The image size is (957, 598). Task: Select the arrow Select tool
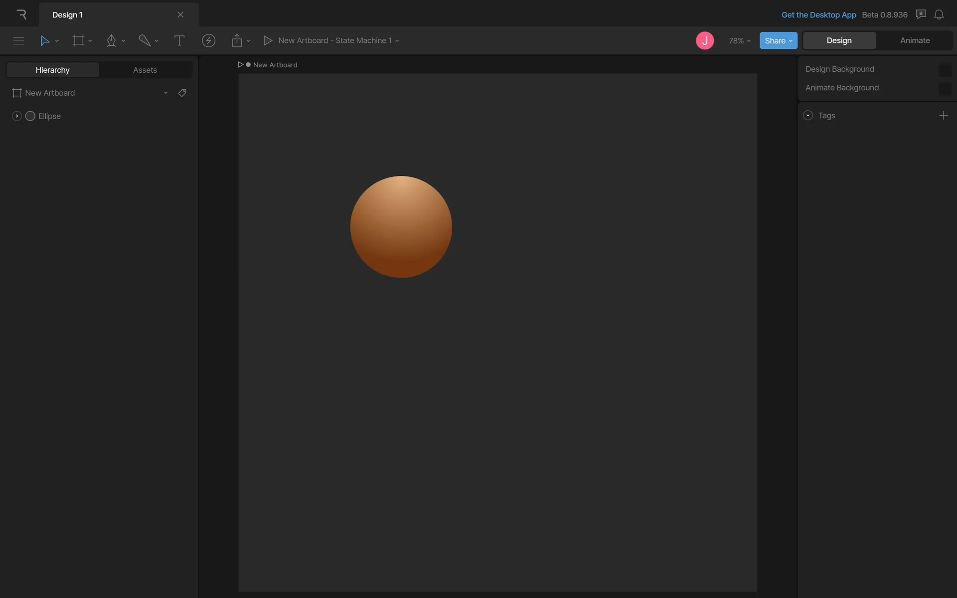tap(45, 41)
